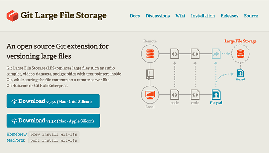Open the Source link
Screen dimensions: 269x153
point(251,16)
